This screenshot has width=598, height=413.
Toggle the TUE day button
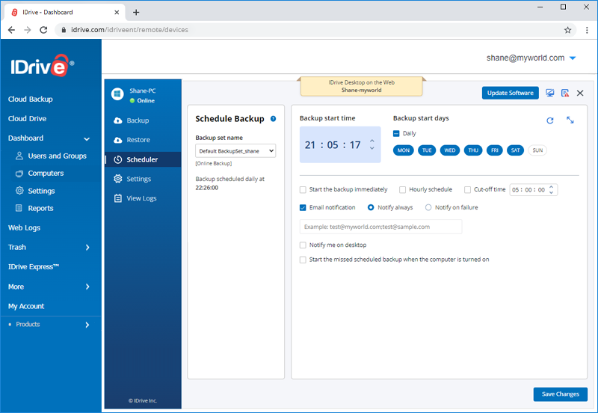tap(427, 150)
